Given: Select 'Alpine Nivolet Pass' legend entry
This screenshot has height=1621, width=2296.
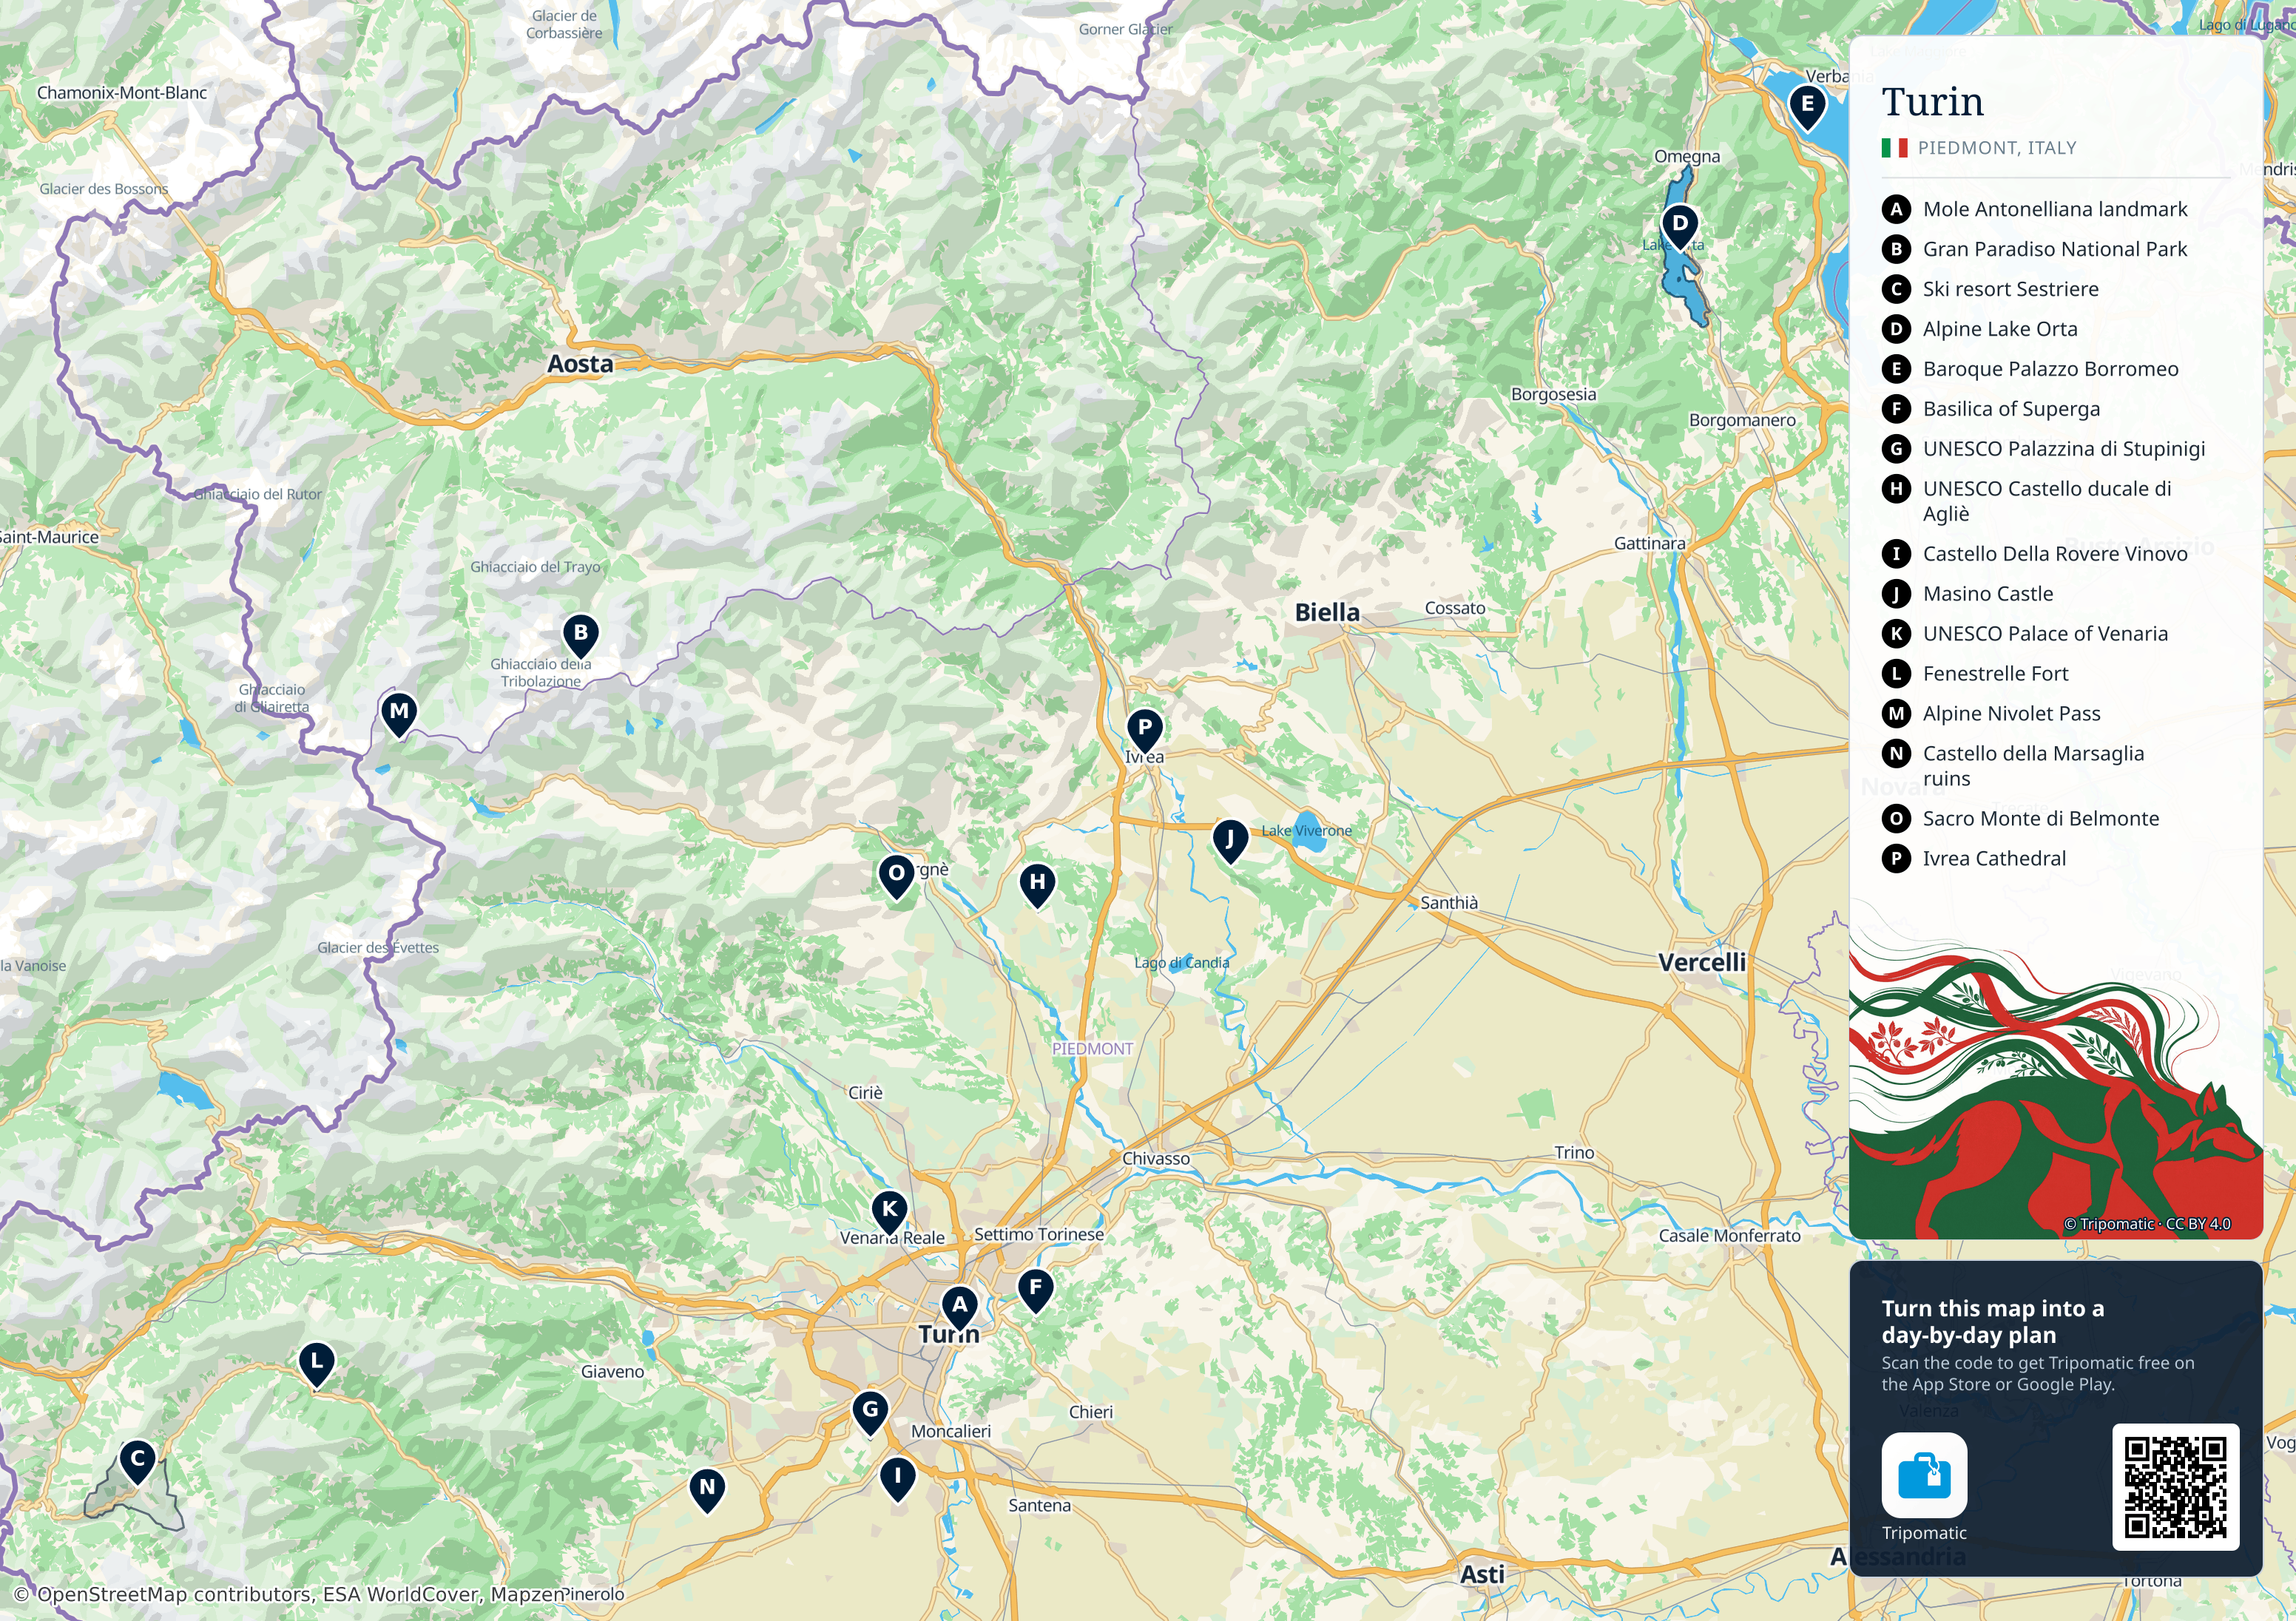Looking at the screenshot, I should click(x=2011, y=714).
